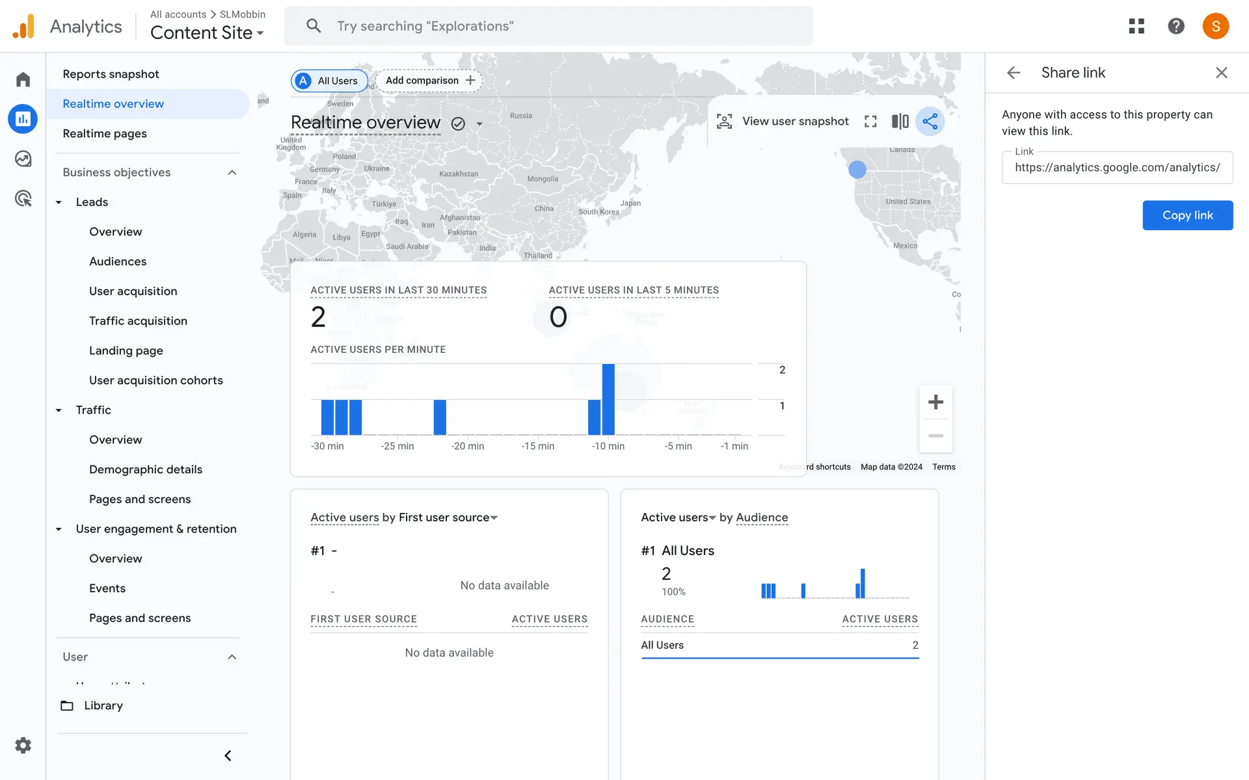Open Advertising icon in left rail

23,198
